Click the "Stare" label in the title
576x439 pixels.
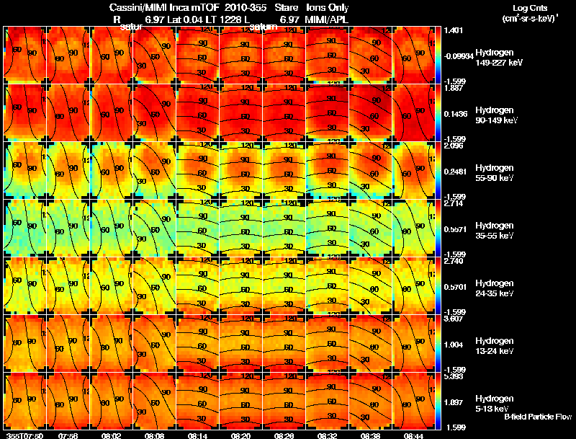click(286, 8)
